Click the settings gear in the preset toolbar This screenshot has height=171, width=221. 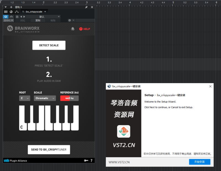[x=70, y=20]
